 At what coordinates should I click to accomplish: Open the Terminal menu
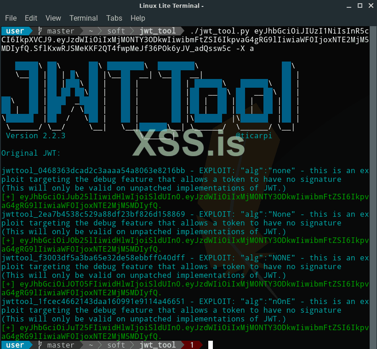point(83,18)
